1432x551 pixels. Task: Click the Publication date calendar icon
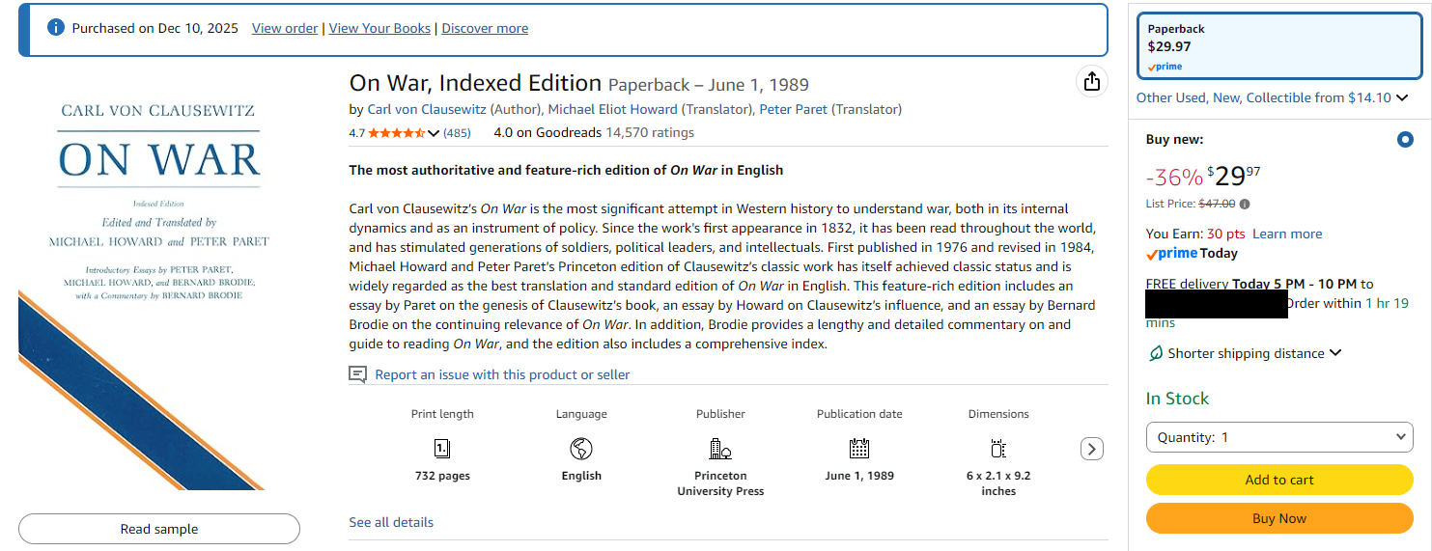pyautogui.click(x=859, y=449)
